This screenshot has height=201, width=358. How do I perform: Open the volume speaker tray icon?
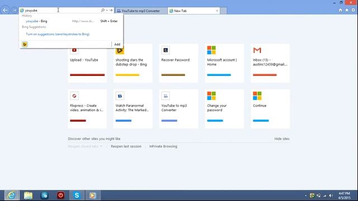(331, 195)
